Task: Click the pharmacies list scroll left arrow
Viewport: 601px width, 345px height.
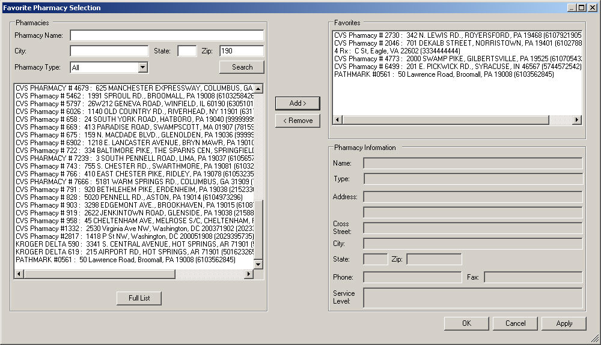Action: pyautogui.click(x=19, y=274)
